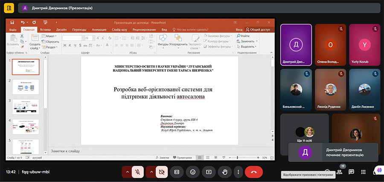Toggle the microphone mute button
The width and height of the screenshot is (384, 182).
138,172
